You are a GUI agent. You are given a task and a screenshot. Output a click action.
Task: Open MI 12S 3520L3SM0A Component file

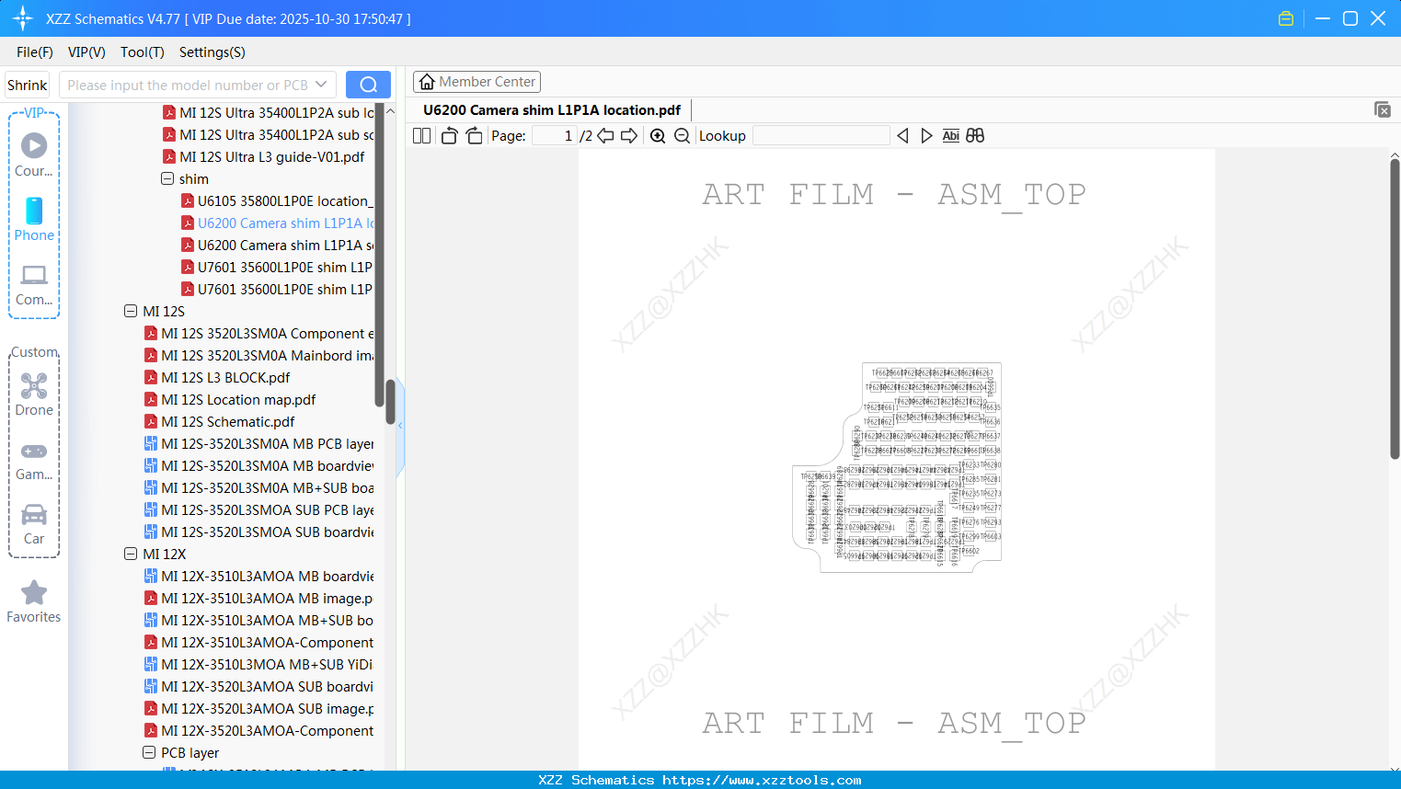point(259,333)
